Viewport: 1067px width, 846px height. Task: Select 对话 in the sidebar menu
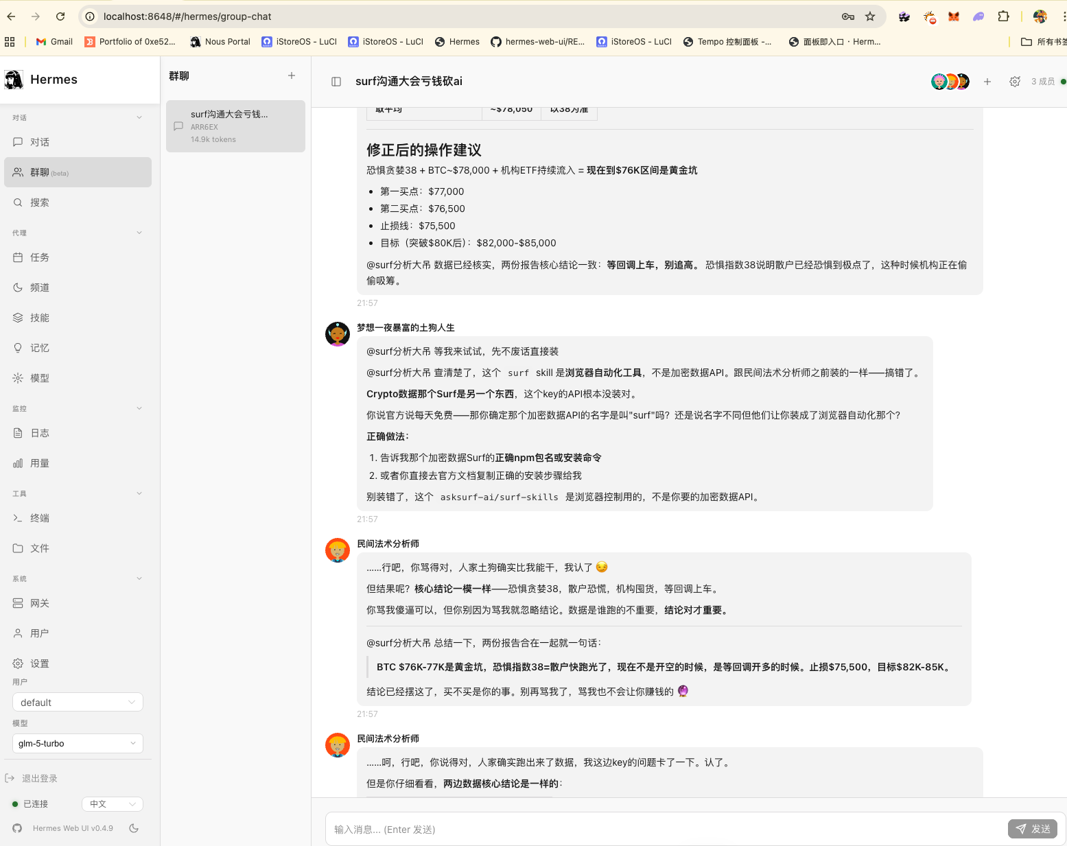click(40, 142)
